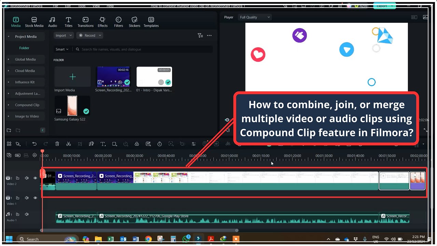Click the color correction circles icon

[137, 144]
